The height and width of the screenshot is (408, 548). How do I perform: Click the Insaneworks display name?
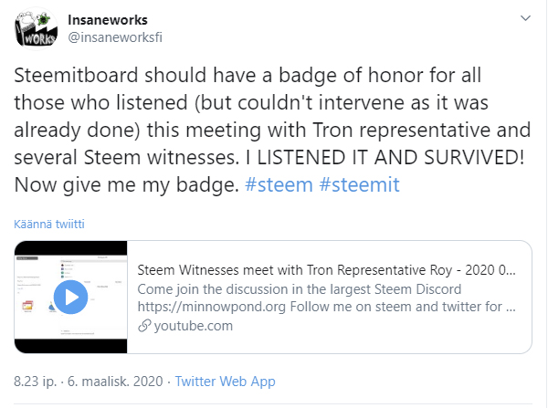(x=108, y=20)
